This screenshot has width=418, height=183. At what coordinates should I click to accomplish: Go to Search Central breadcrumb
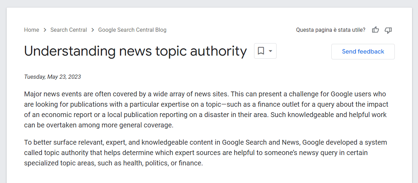(69, 30)
